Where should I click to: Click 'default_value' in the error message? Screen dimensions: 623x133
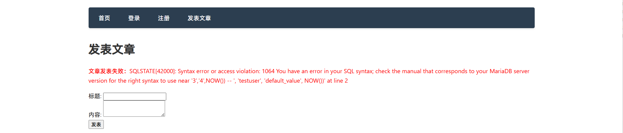(283, 81)
